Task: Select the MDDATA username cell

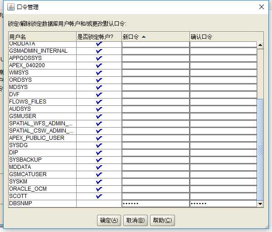Action: click(x=42, y=167)
